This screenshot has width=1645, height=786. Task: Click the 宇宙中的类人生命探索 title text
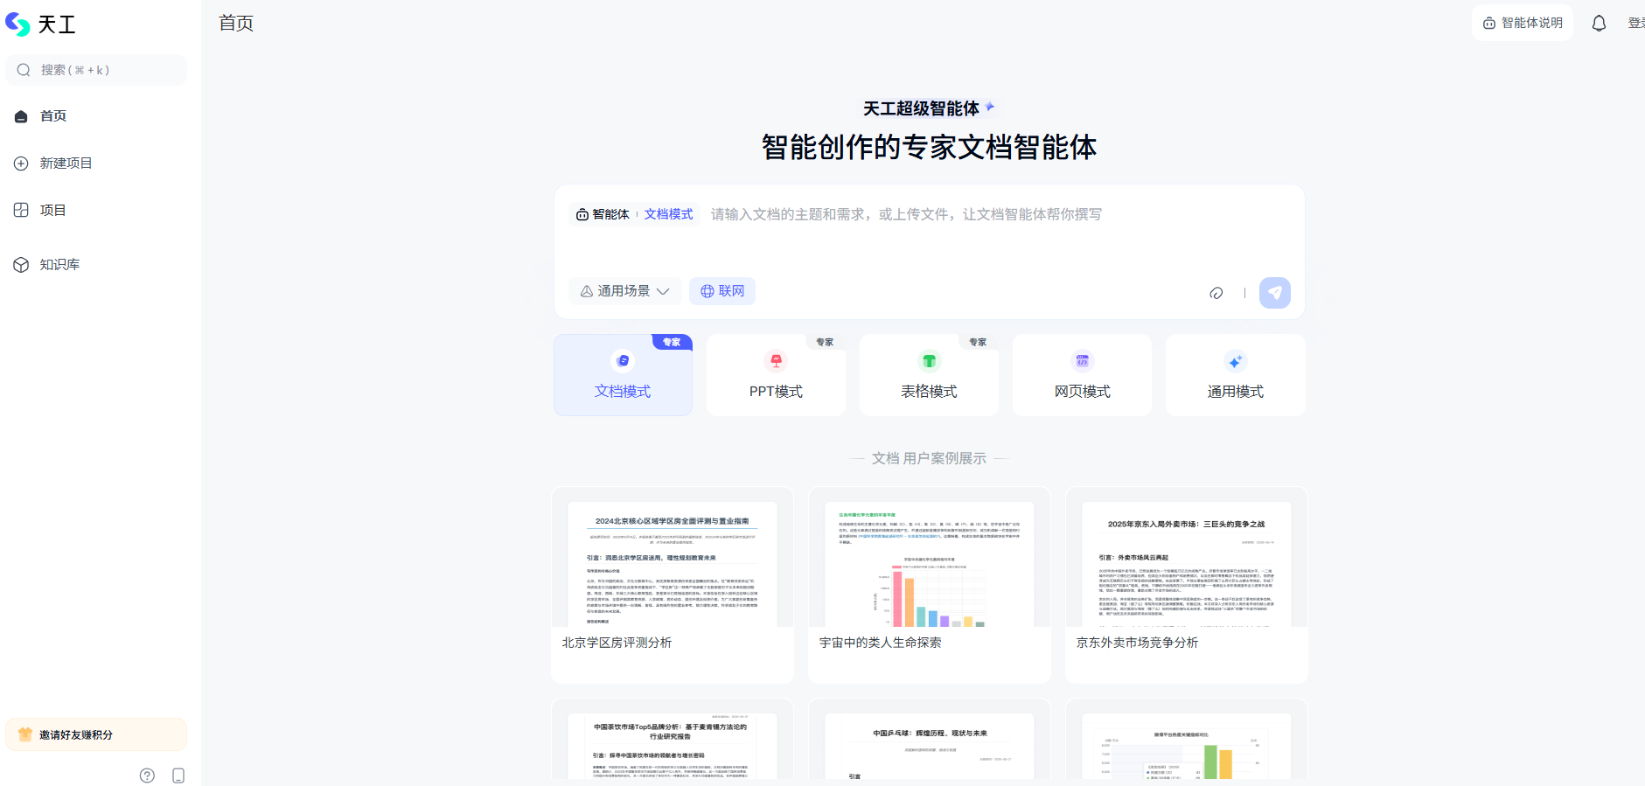pyautogui.click(x=880, y=643)
